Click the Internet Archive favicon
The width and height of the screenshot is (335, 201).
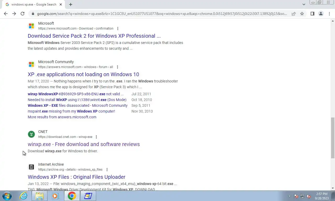(31, 167)
